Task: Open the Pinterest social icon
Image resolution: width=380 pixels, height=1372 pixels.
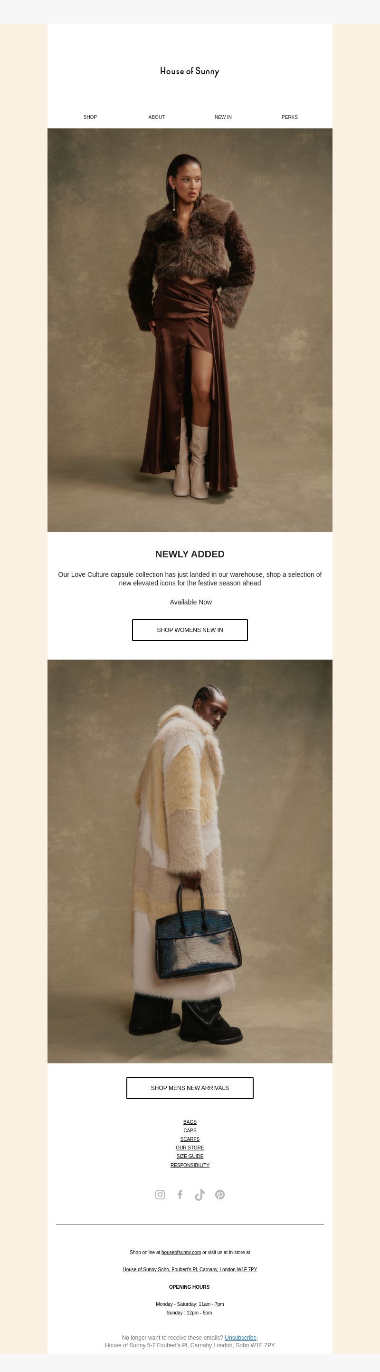Action: [220, 1194]
